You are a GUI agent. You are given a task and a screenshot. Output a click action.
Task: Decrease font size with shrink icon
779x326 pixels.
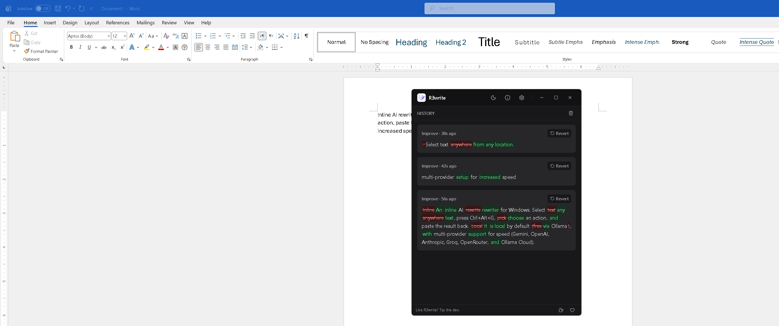(x=141, y=36)
